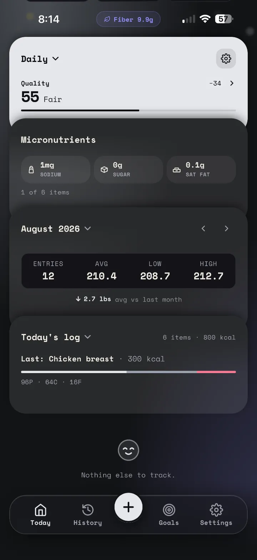Screen dimensions: 257x560
Task: Tap the Fiber 9.9g leaf pill
Action: tap(128, 19)
